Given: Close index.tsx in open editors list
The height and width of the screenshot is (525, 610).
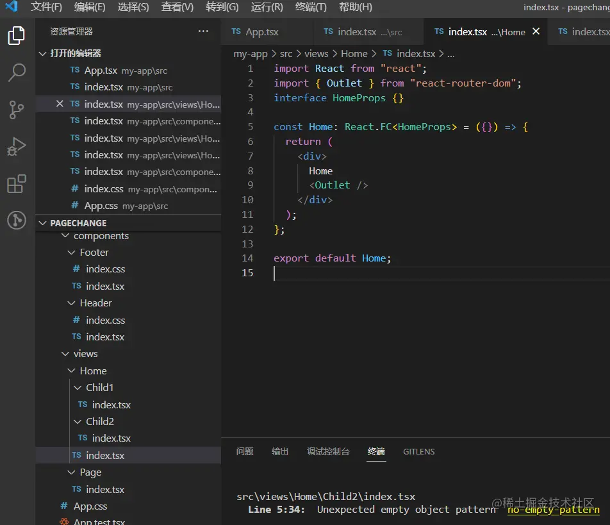Looking at the screenshot, I should click(60, 104).
